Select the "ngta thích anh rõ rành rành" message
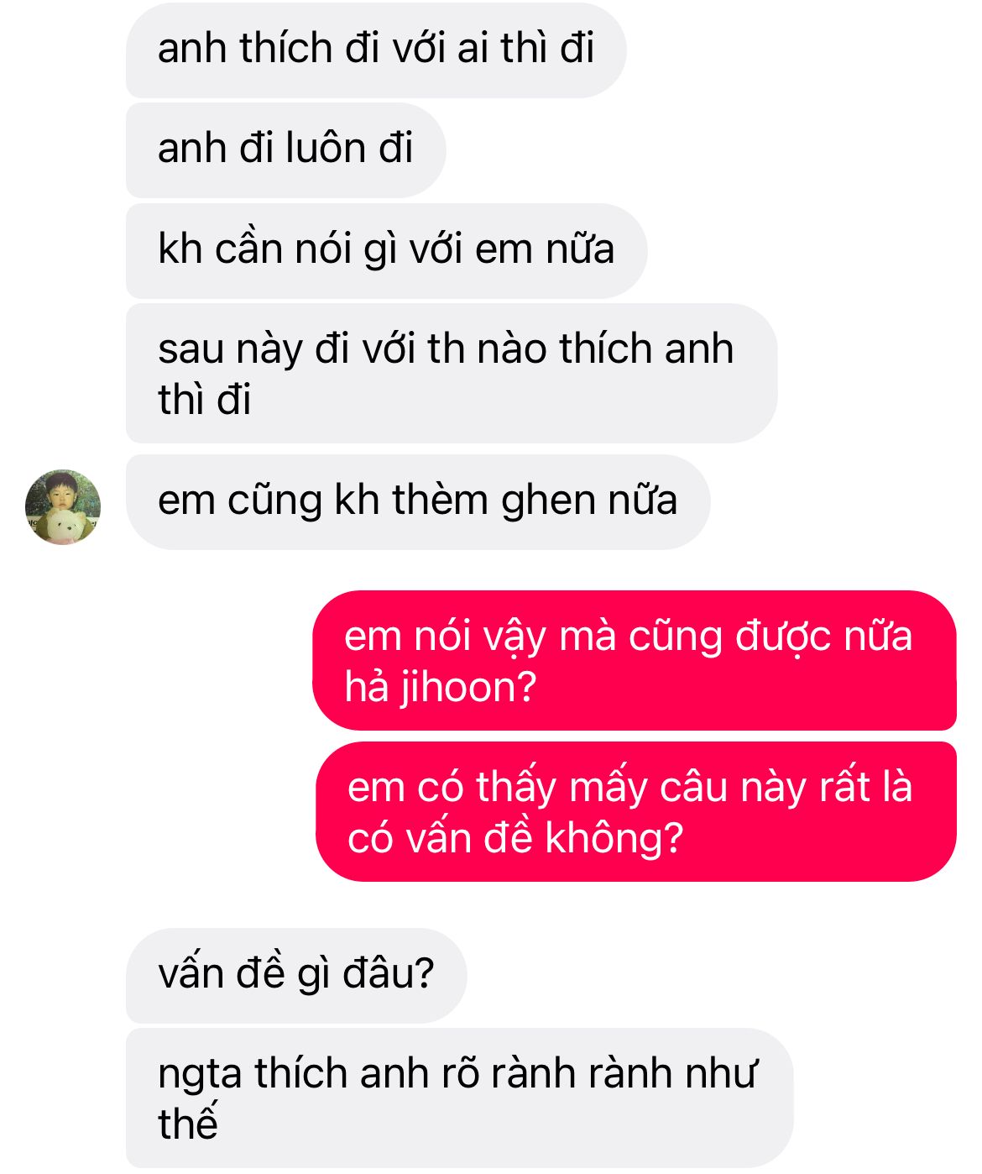This screenshot has height=1174, width=982. [459, 1098]
